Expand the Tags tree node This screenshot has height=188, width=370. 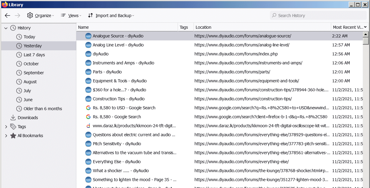point(6,127)
